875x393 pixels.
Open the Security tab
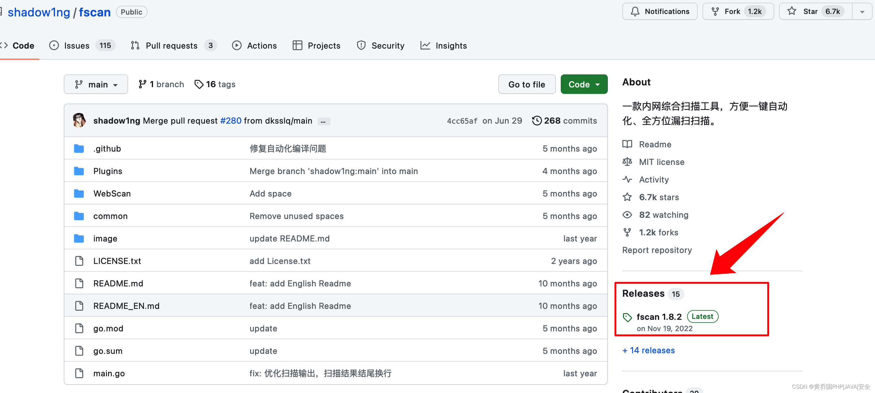[x=380, y=46]
